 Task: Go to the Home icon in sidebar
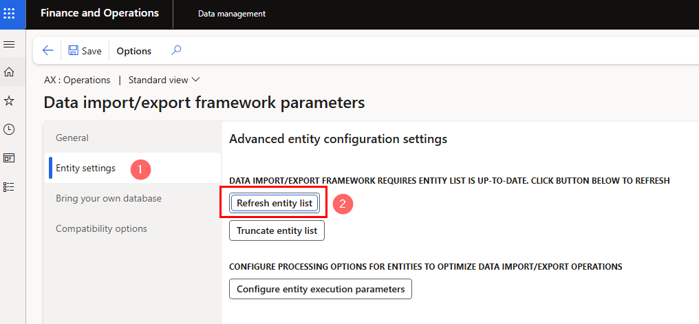click(10, 72)
